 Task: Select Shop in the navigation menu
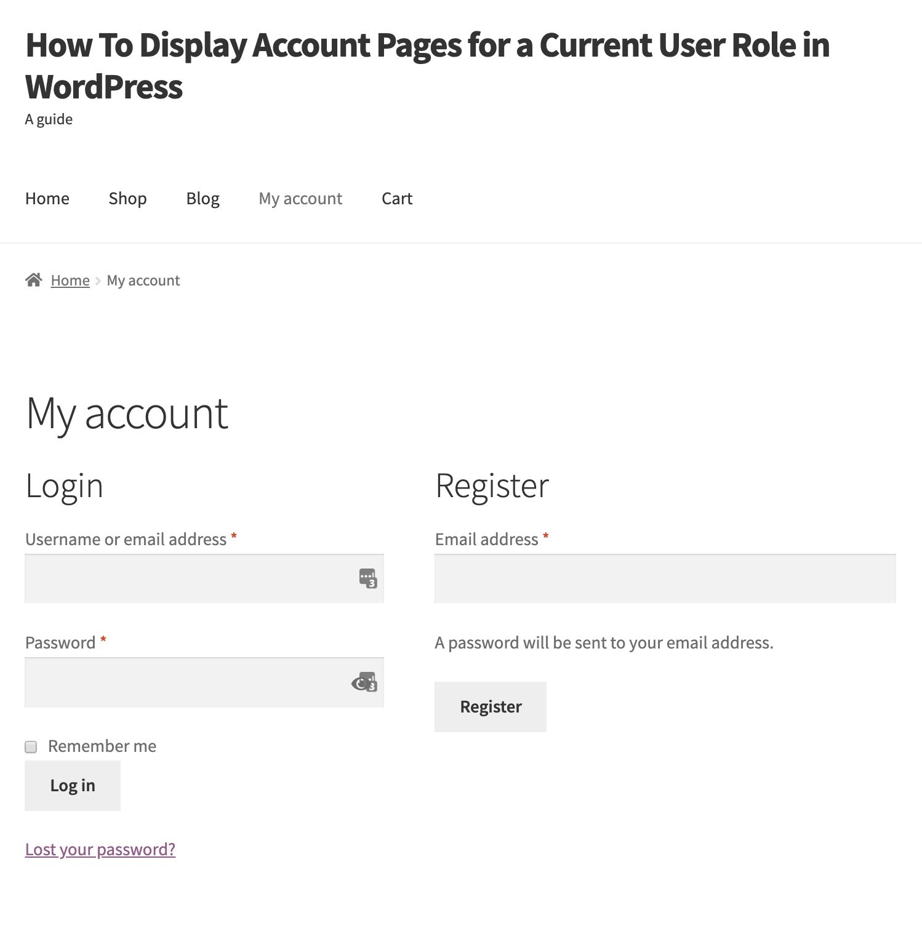click(127, 198)
